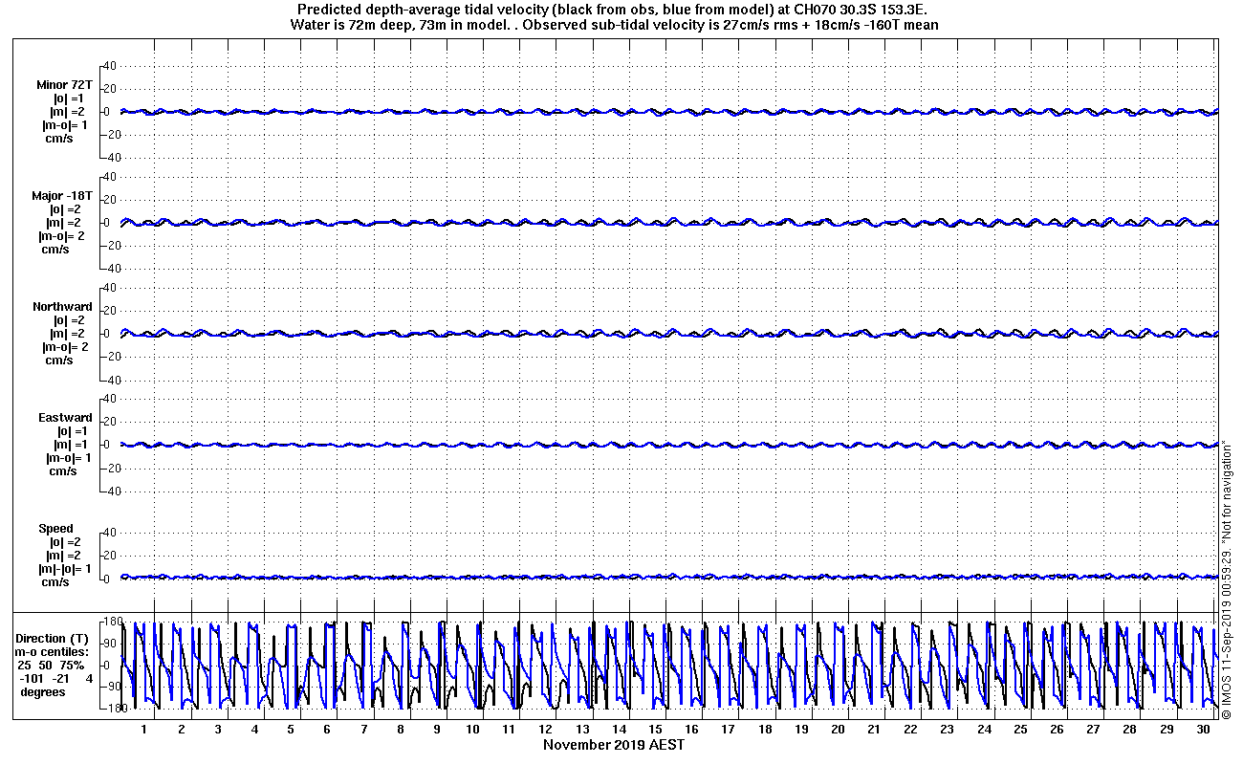This screenshot has width=1243, height=765.
Task: Click '|m-o|= 1' under Eastward
Action: [67, 458]
